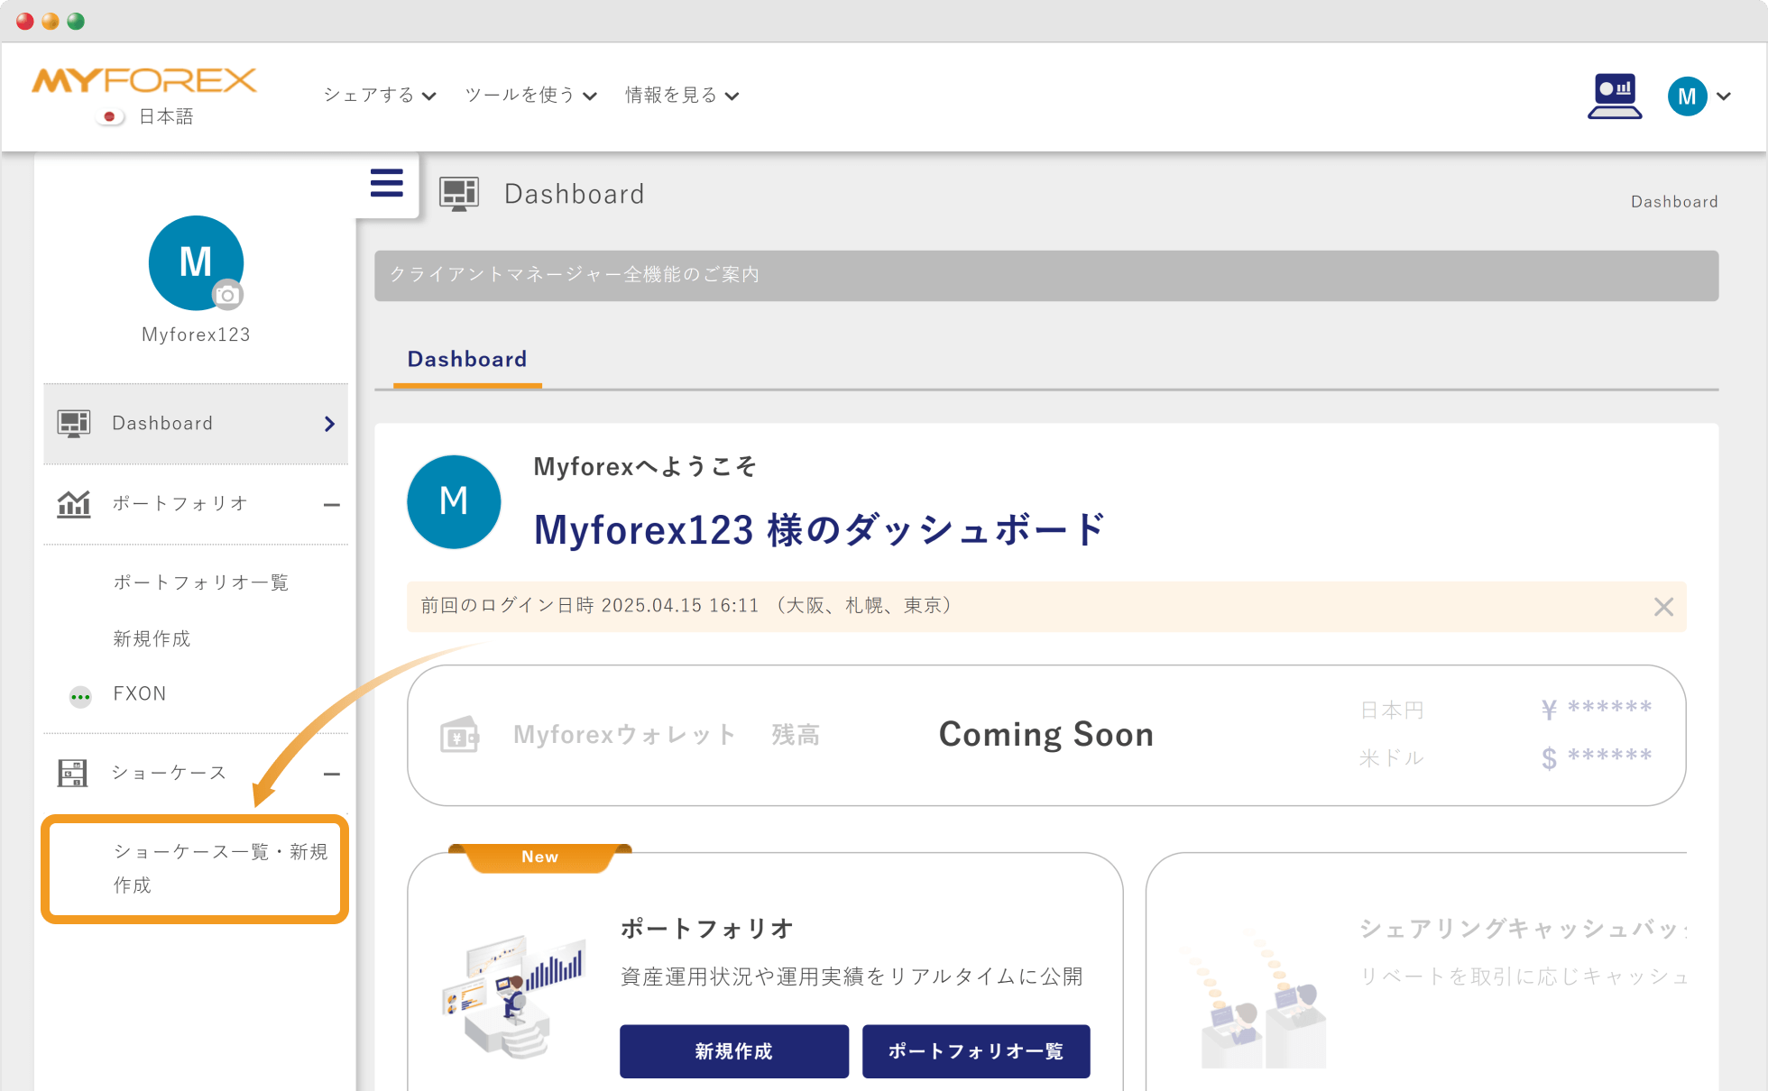This screenshot has width=1768, height=1091.
Task: Select the Dashboard monitor icon in sidebar
Action: click(x=74, y=423)
